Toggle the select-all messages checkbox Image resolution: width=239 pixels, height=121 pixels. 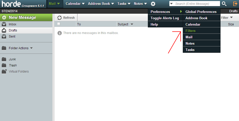click(x=59, y=24)
